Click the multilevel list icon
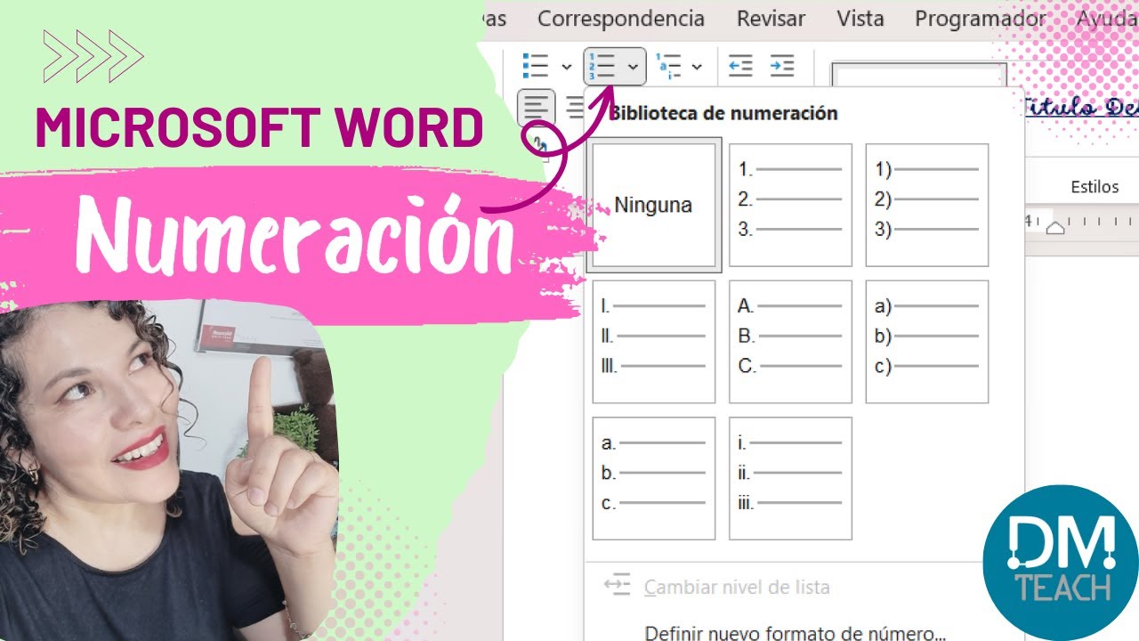The height and width of the screenshot is (641, 1139). [x=668, y=67]
